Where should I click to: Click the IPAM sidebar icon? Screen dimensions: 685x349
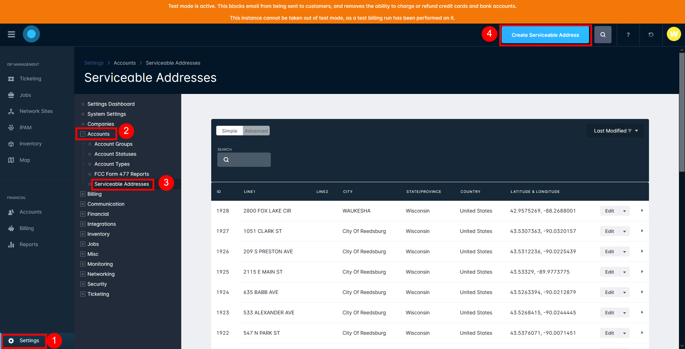point(11,128)
